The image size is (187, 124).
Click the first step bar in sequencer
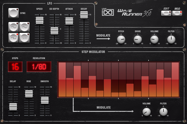[62, 80]
